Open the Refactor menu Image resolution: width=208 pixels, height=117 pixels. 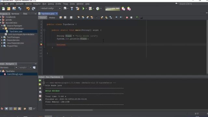click(x=37, y=4)
